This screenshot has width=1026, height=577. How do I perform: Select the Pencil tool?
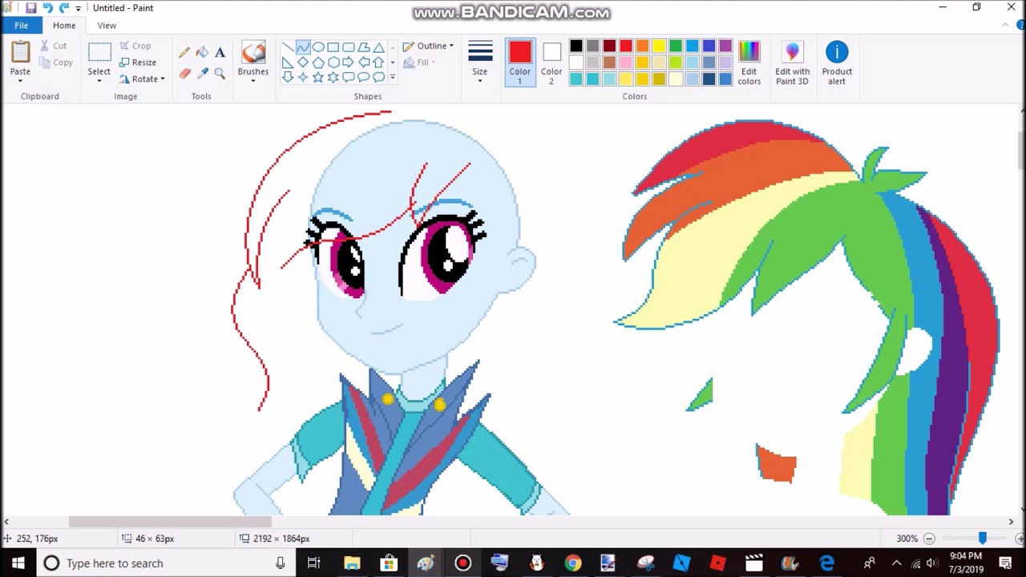pos(184,52)
